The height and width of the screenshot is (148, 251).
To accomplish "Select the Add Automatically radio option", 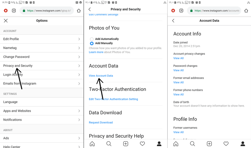I will point(92,39).
